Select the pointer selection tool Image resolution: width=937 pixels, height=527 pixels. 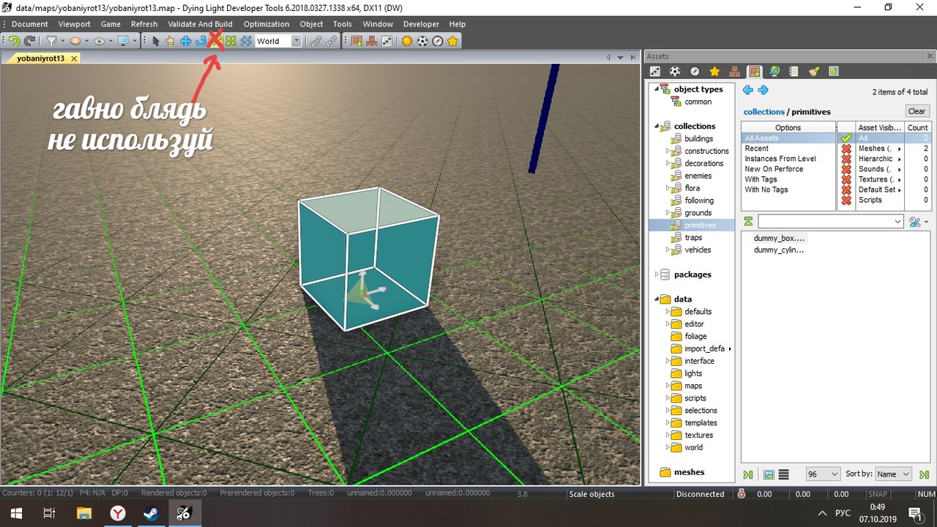(x=156, y=42)
